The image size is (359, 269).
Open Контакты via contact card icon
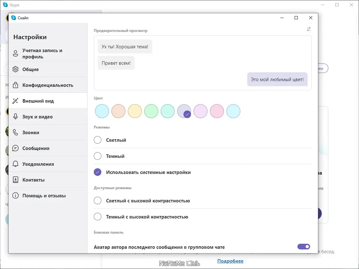pos(15,180)
